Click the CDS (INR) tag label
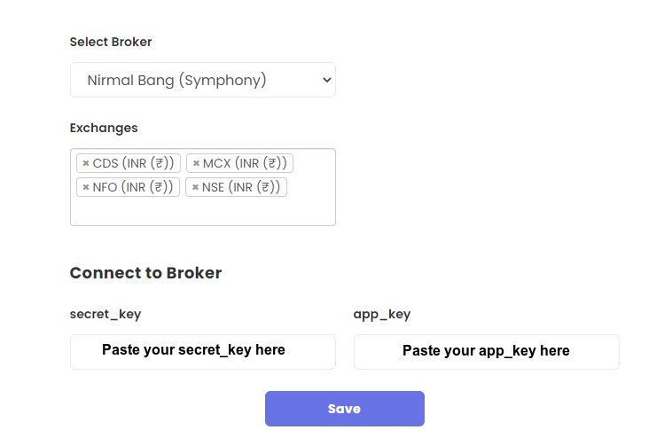This screenshot has width=672, height=430. click(x=133, y=163)
